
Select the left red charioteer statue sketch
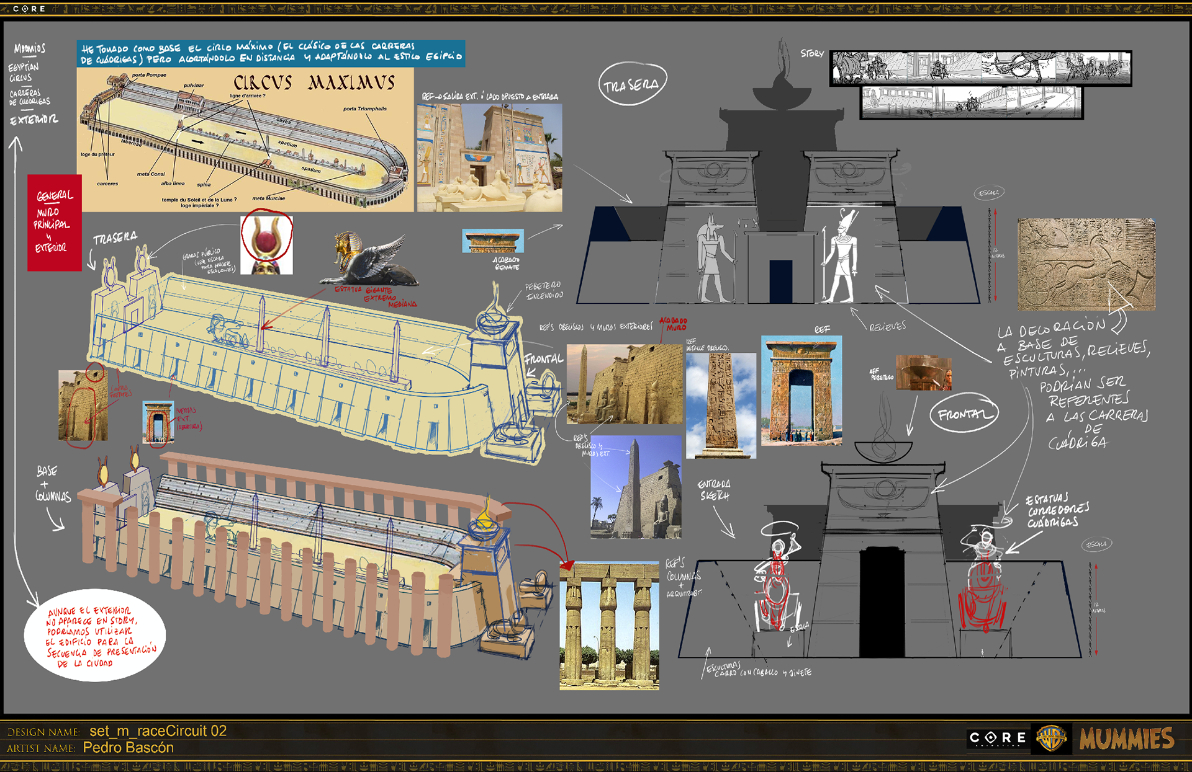pyautogui.click(x=777, y=577)
